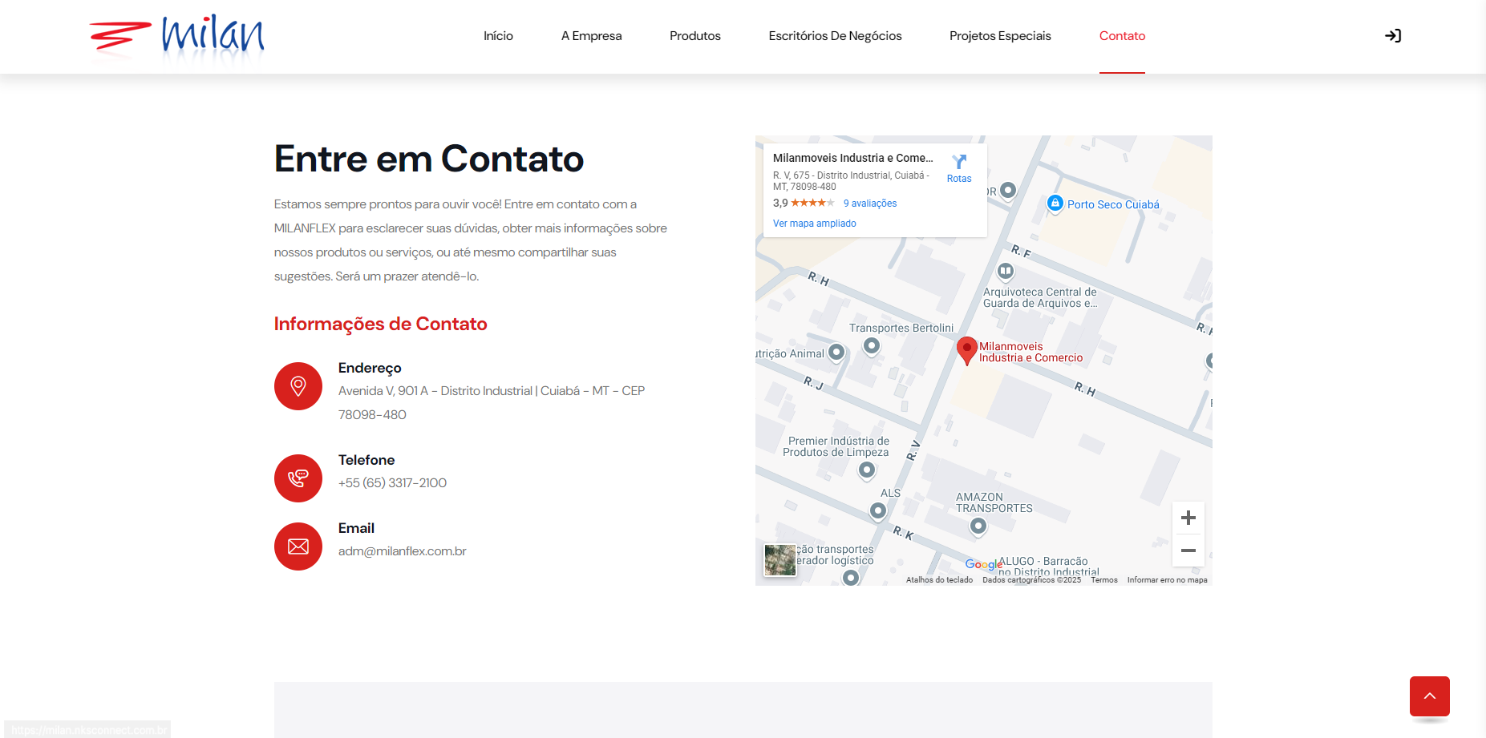The image size is (1486, 738).
Task: Navigate to Escritórios De Negócios
Action: click(x=835, y=36)
